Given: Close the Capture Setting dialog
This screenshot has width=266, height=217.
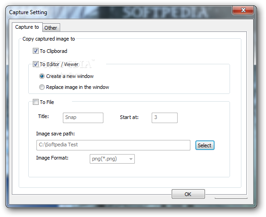Looking at the screenshot, I should tap(243, 10).
